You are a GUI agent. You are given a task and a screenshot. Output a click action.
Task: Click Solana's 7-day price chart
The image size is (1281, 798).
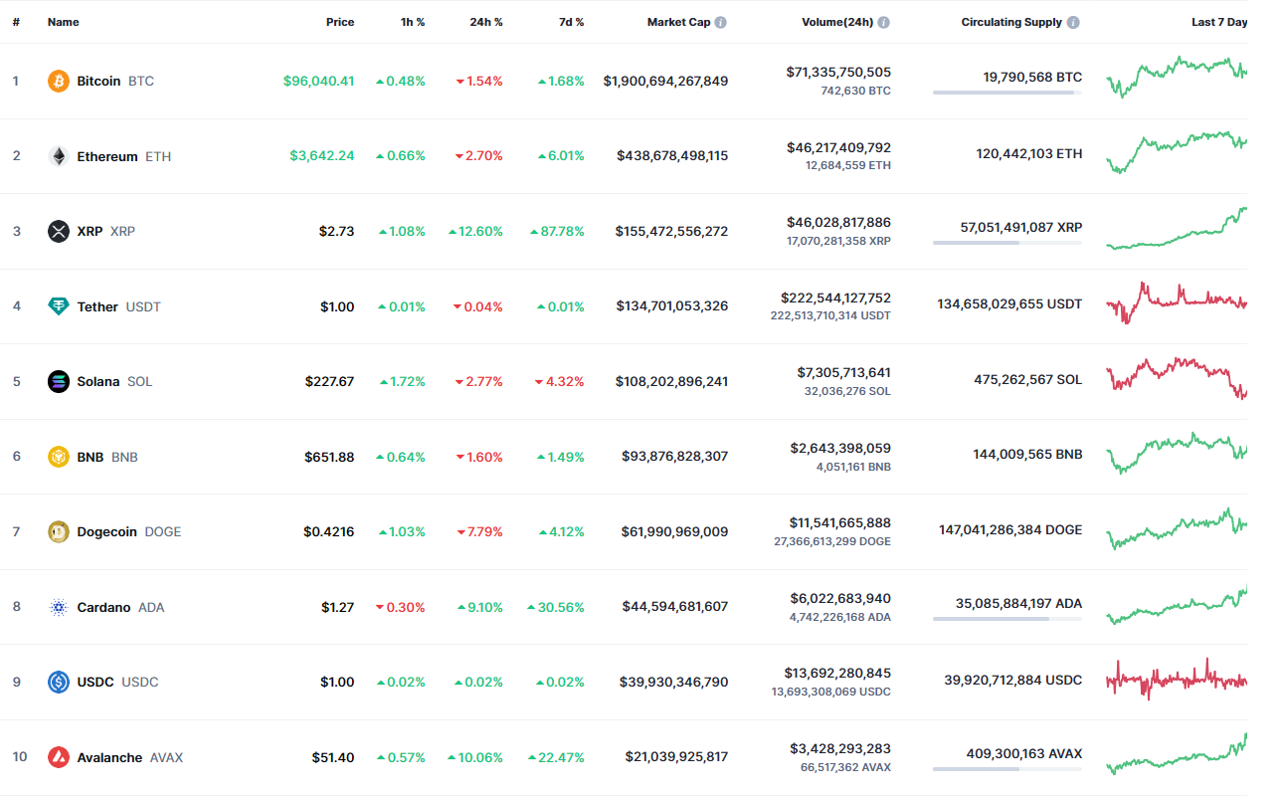[x=1177, y=378]
